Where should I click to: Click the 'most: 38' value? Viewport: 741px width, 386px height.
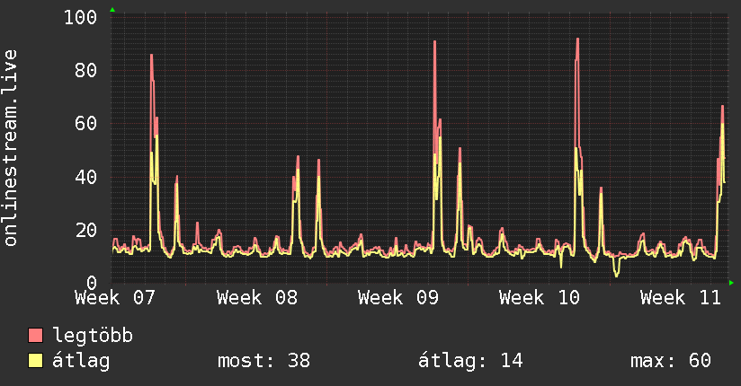coord(264,361)
